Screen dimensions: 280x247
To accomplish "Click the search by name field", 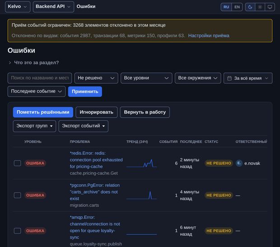I will 40,78.
